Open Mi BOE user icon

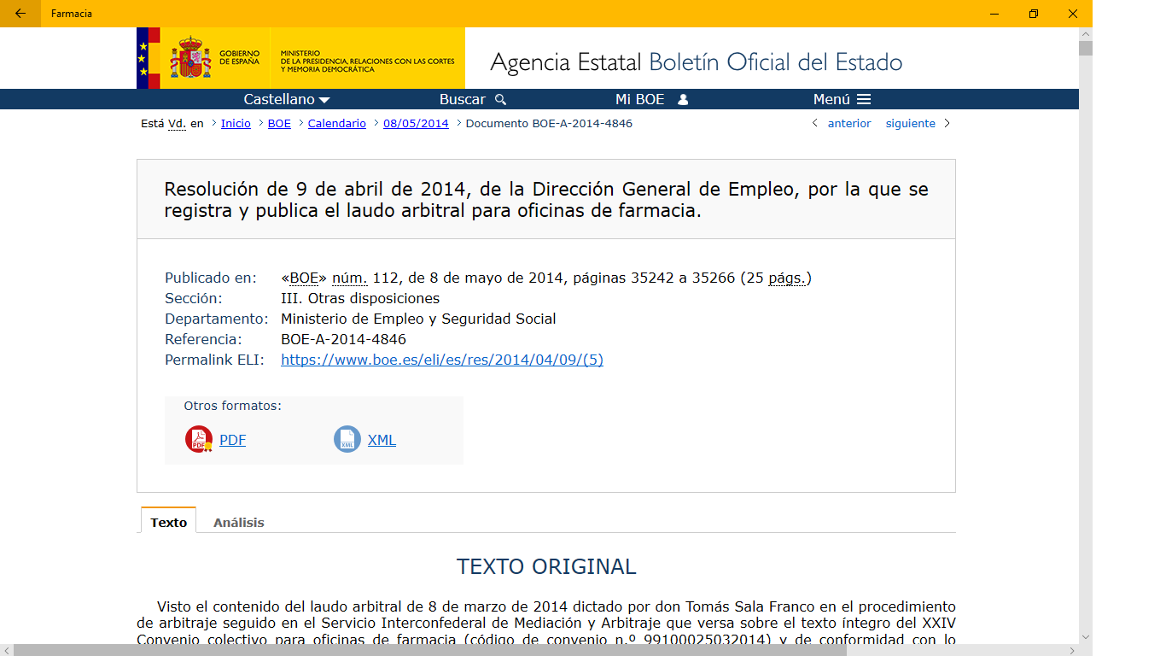coord(683,99)
